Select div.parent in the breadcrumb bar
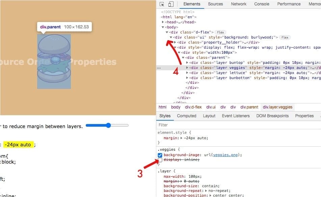The height and width of the screenshot is (197, 321). (x=249, y=107)
